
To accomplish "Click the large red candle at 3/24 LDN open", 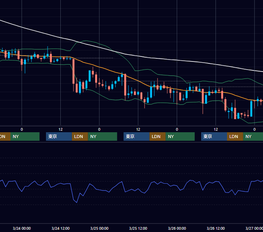I will point(73,71).
